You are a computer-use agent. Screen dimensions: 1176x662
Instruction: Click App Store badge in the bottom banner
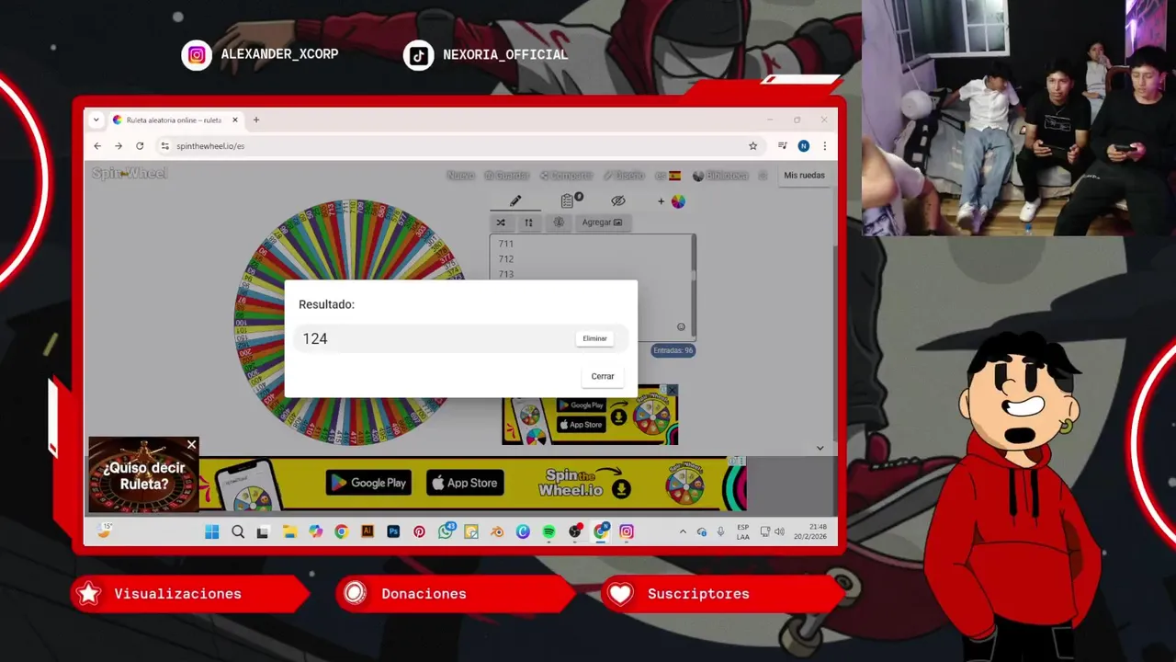(465, 483)
